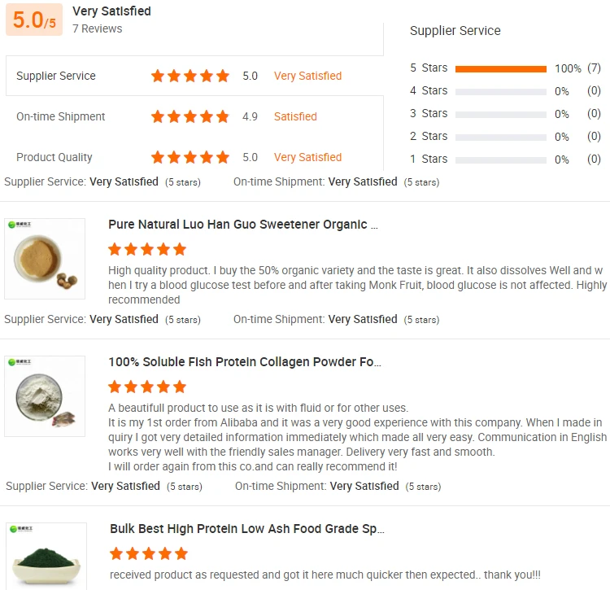
Task: Open the green spirulina powder thumbnail
Action: coord(46,556)
